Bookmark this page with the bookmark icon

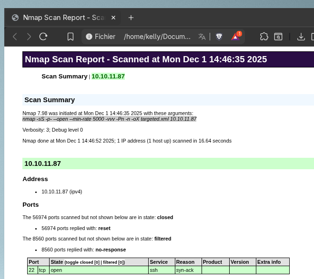tap(71, 37)
